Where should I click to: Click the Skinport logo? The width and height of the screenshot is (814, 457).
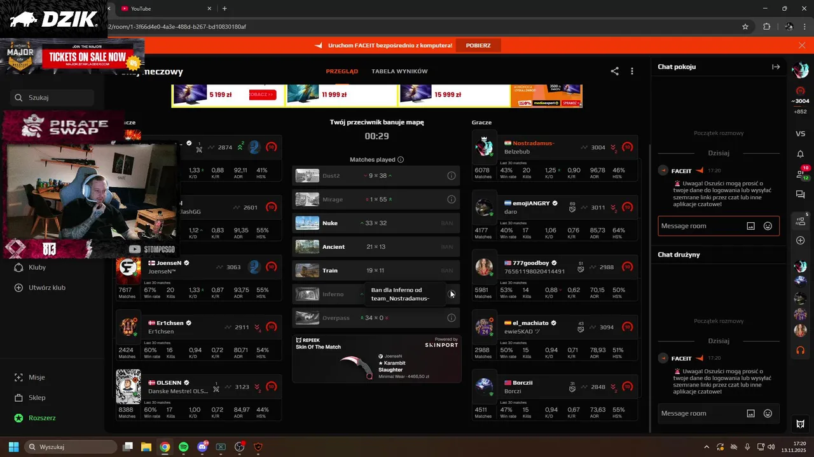(441, 345)
